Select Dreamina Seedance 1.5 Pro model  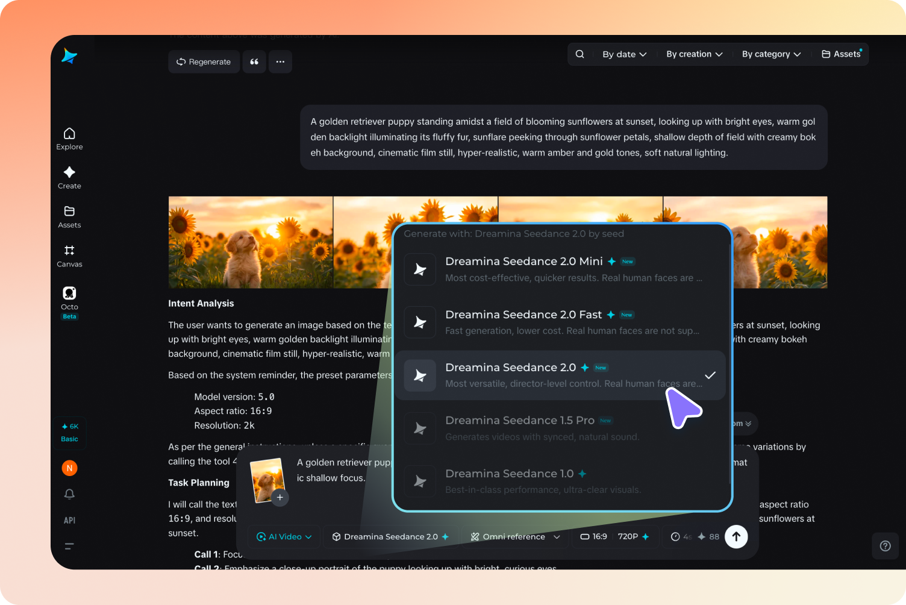click(x=560, y=428)
